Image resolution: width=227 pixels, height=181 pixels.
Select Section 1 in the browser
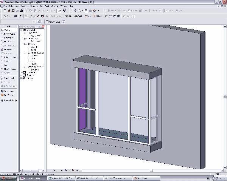coord(35,69)
